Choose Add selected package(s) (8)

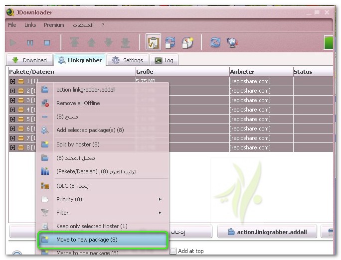[x=102, y=130]
